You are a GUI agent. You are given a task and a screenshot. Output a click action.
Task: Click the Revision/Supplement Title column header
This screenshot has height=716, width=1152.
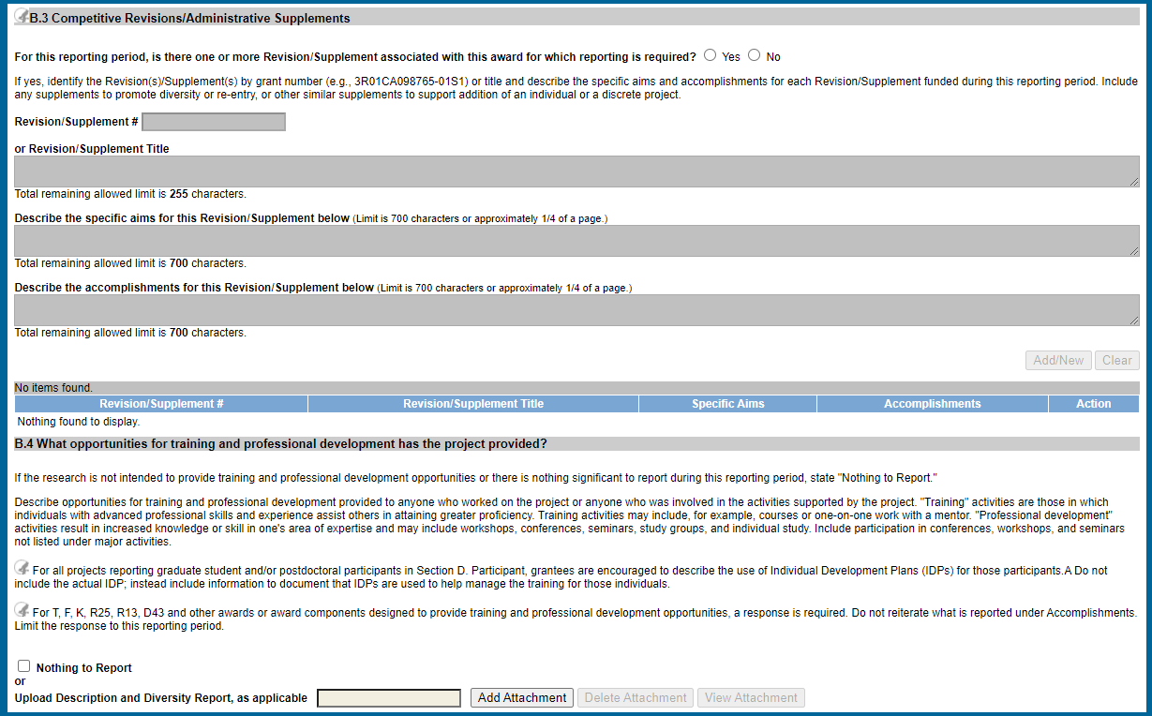point(473,404)
